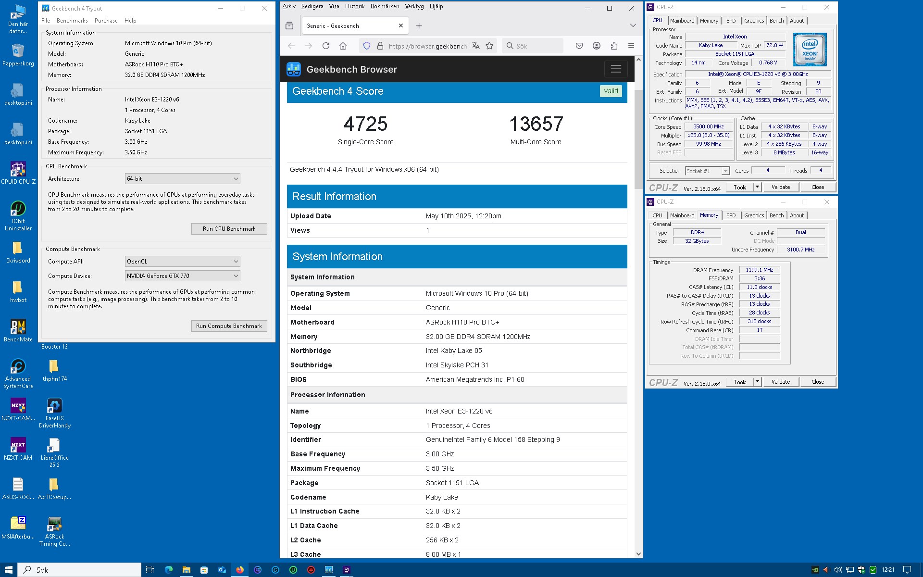923x577 pixels.
Task: Open tracking protection shield in address bar
Action: coord(367,46)
